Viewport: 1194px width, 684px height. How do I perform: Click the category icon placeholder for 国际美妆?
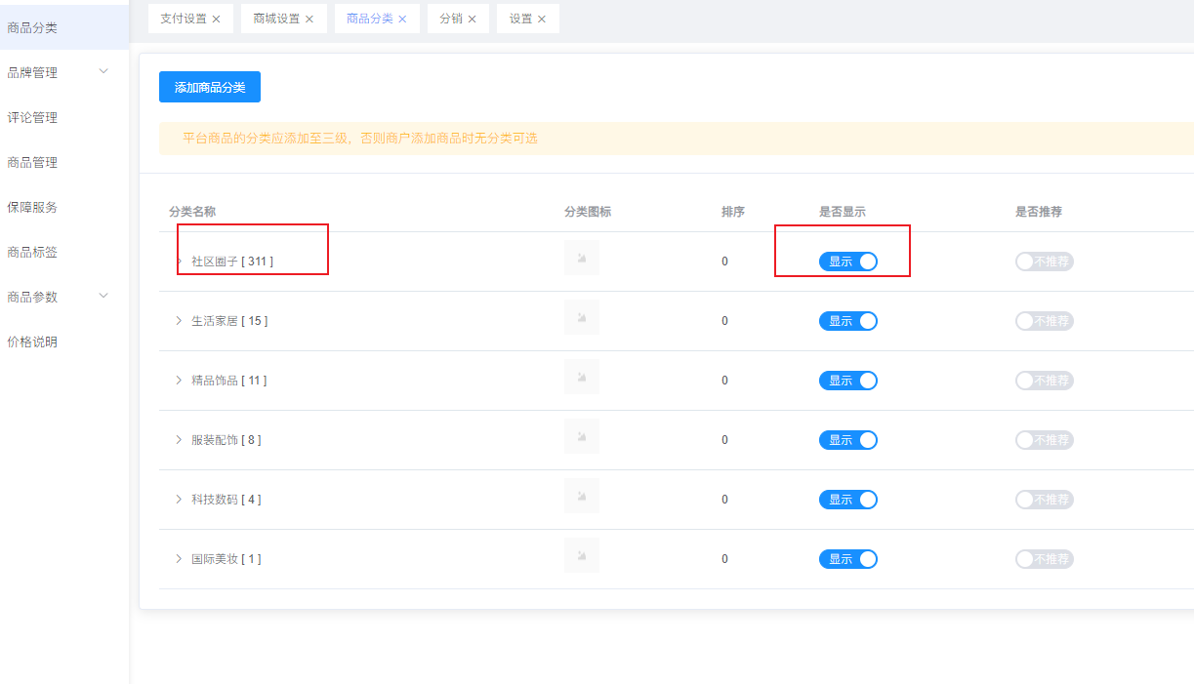[x=582, y=556]
